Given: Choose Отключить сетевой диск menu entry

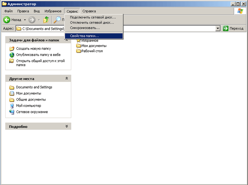Looking at the screenshot, I should click(94, 23).
